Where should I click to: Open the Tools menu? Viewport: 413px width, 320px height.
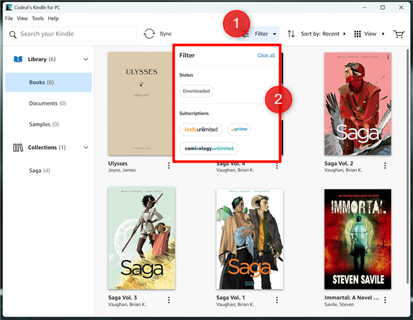pos(38,18)
